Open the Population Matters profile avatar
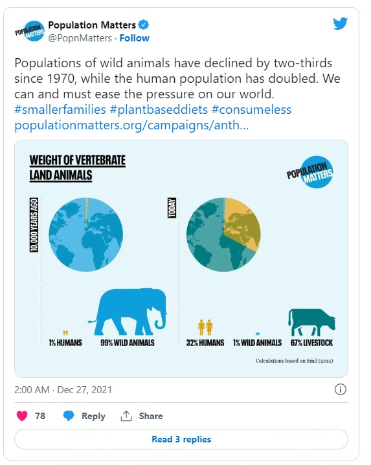The width and height of the screenshot is (371, 465). (30, 31)
